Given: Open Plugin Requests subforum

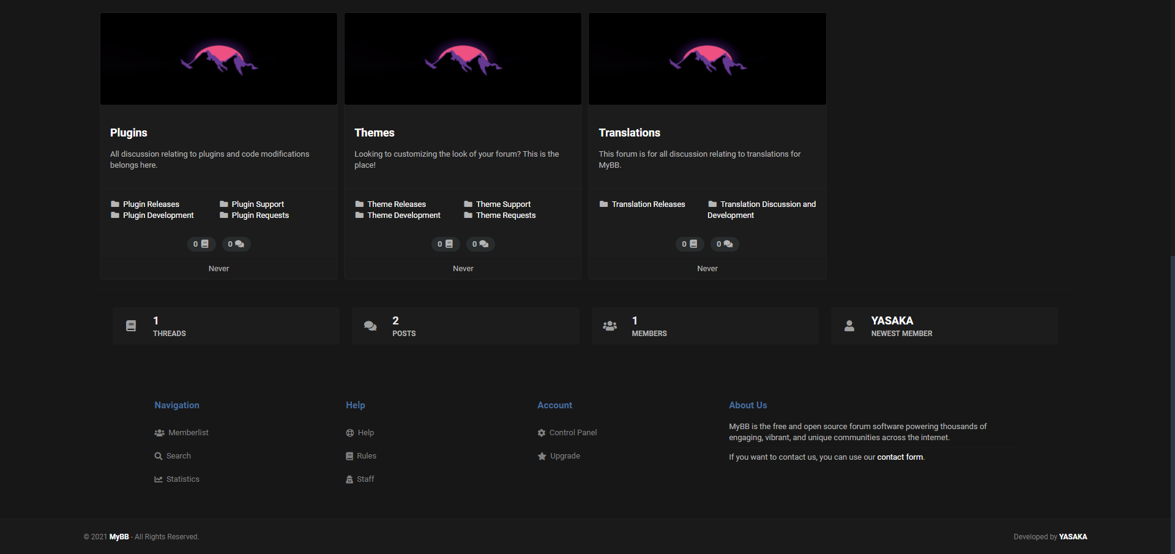Looking at the screenshot, I should [260, 215].
